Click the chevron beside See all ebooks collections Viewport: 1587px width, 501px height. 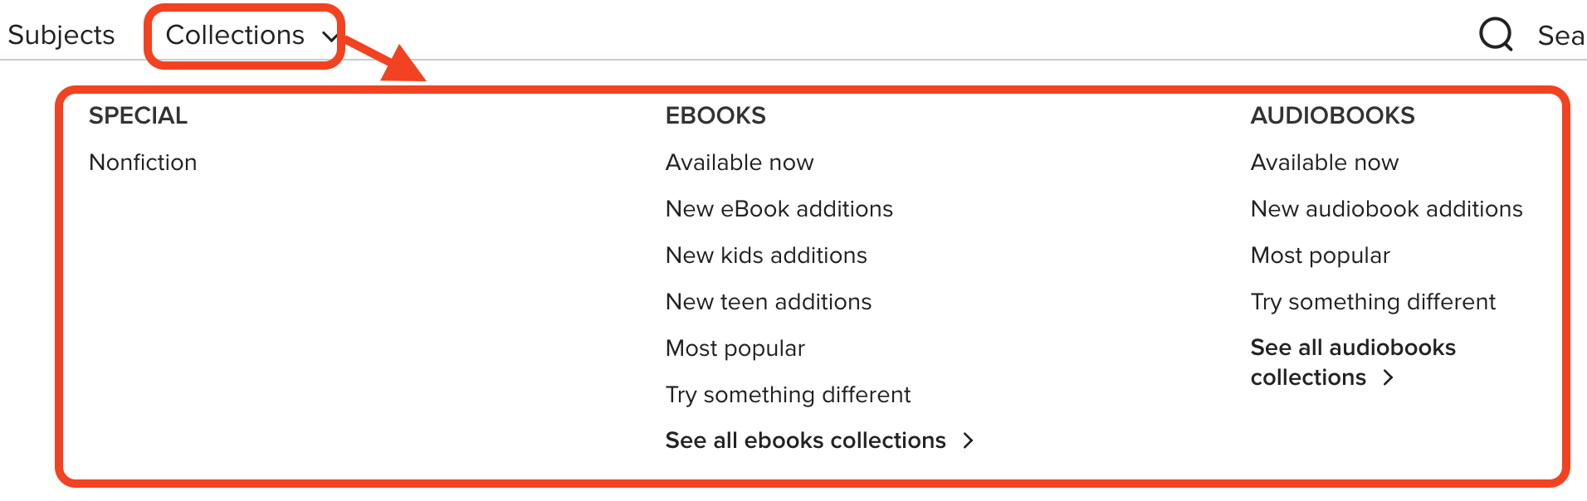[968, 440]
